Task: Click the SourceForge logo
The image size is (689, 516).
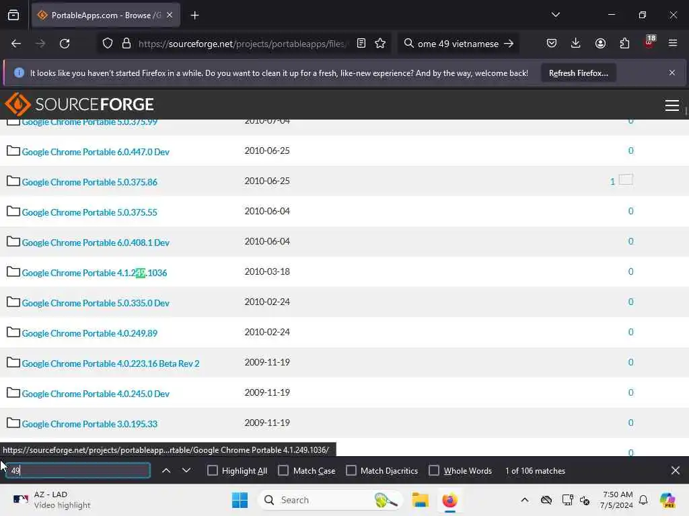Action: click(x=79, y=104)
